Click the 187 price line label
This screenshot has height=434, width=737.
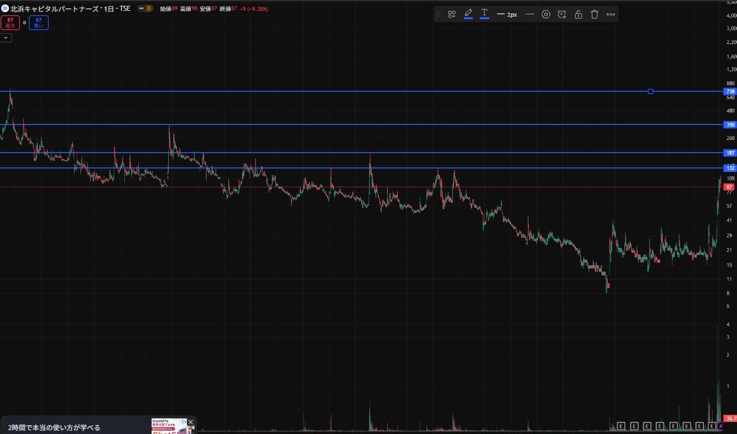(730, 153)
